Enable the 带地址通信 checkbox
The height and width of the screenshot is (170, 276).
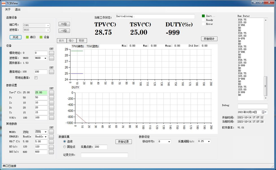pos(36,78)
